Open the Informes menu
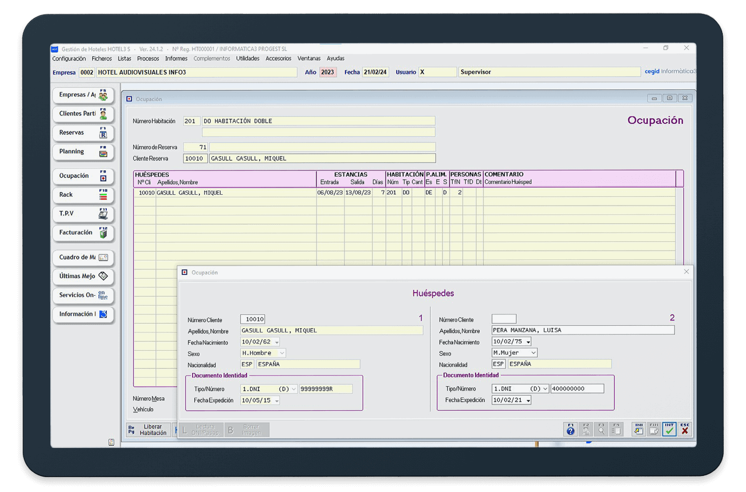This screenshot has height=492, width=746. pos(176,59)
